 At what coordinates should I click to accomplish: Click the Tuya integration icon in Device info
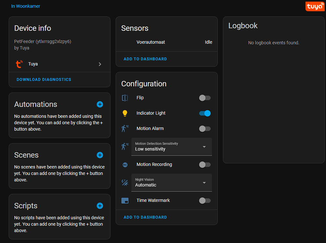coord(19,64)
